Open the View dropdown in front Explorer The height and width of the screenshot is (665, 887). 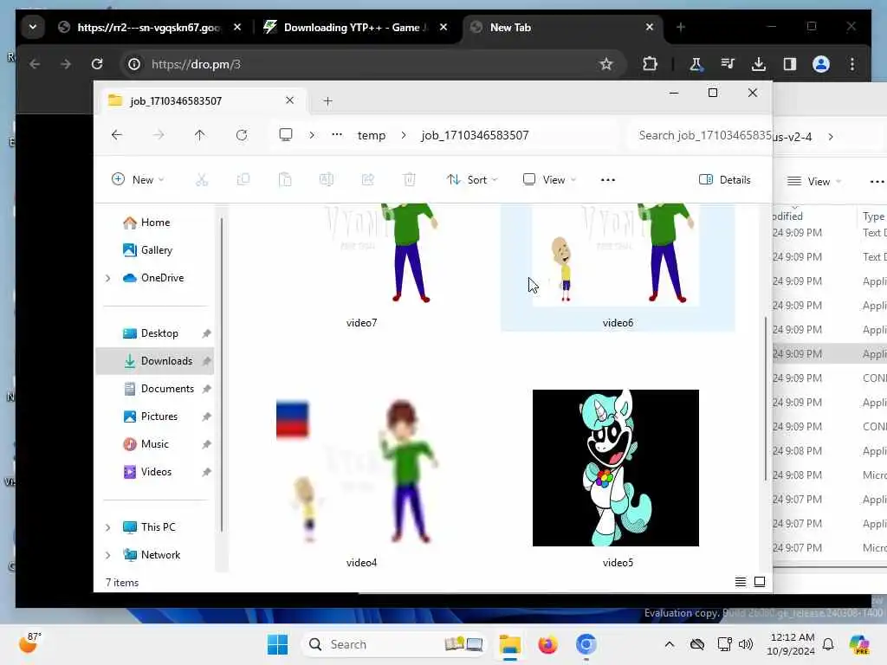click(548, 180)
